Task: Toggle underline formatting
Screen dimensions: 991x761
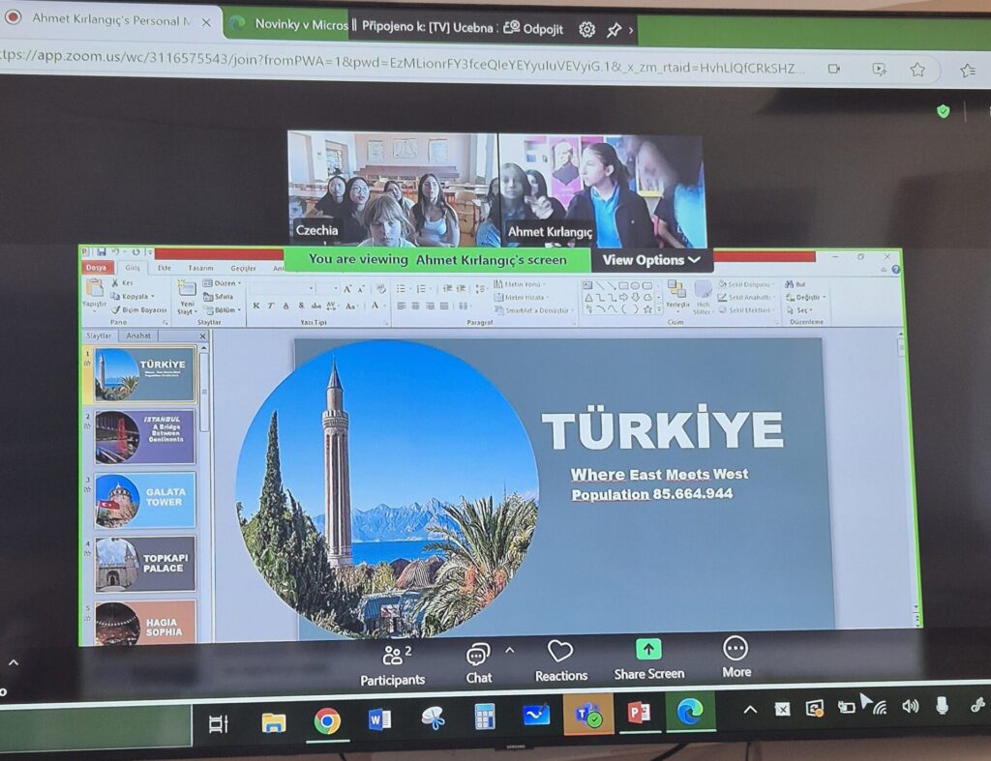Action: [x=285, y=306]
